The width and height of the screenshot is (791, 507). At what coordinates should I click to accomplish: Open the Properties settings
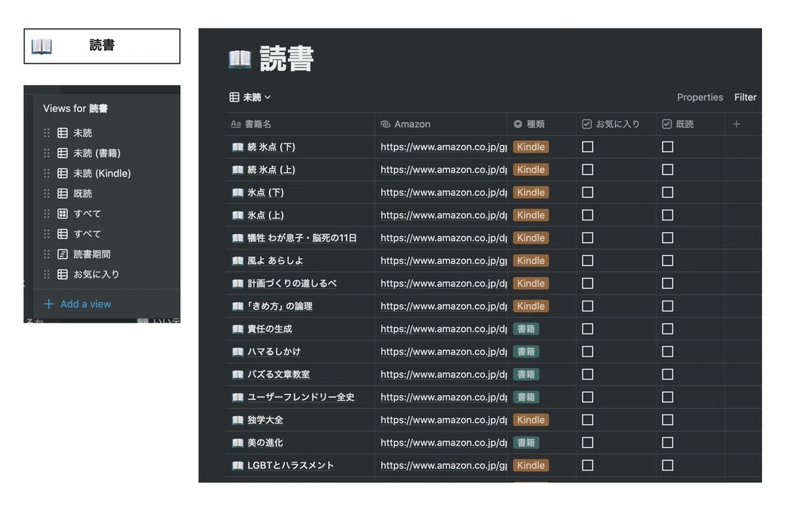click(700, 97)
